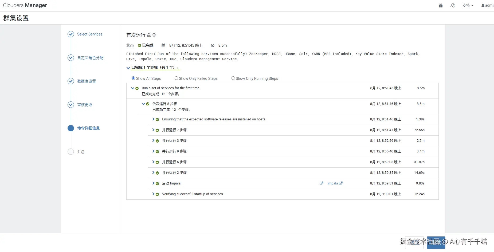Viewport: 494px width, 252px height.
Task: Click the 31.87s duration value
Action: click(x=419, y=162)
